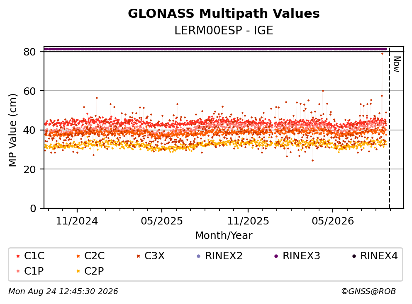
Task: Click the dashed Now marker line
Action: [x=390, y=128]
